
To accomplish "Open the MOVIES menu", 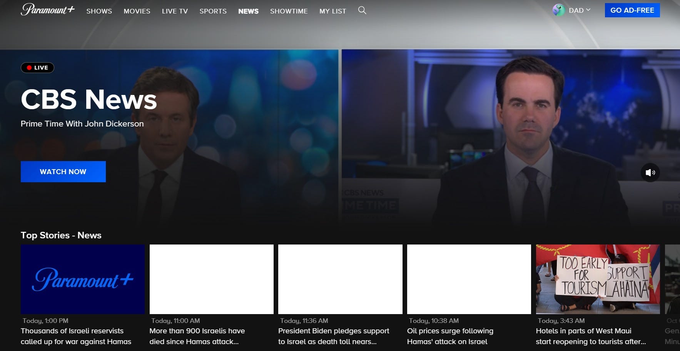I will (137, 11).
